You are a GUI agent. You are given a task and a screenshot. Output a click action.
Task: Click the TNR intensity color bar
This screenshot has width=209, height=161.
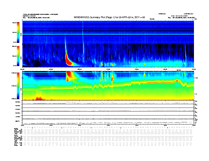18,86
